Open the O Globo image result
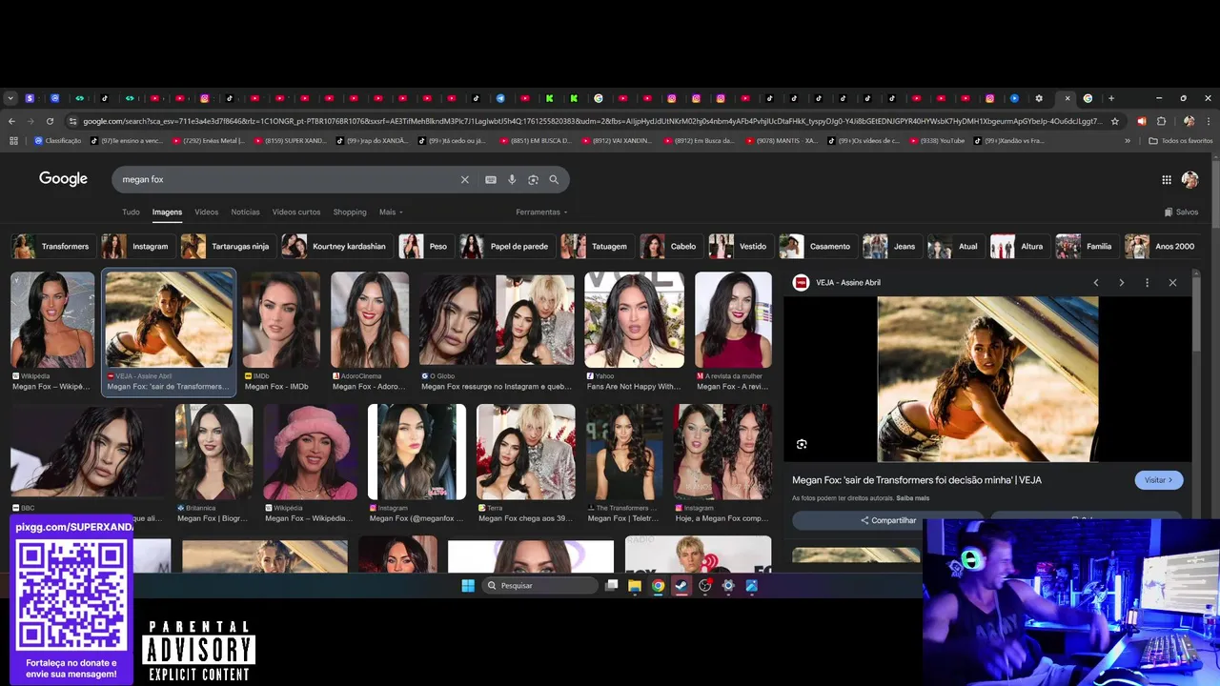Image resolution: width=1220 pixels, height=686 pixels. pyautogui.click(x=498, y=320)
